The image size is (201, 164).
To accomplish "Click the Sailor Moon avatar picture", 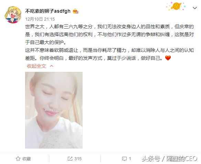I will [13, 15].
